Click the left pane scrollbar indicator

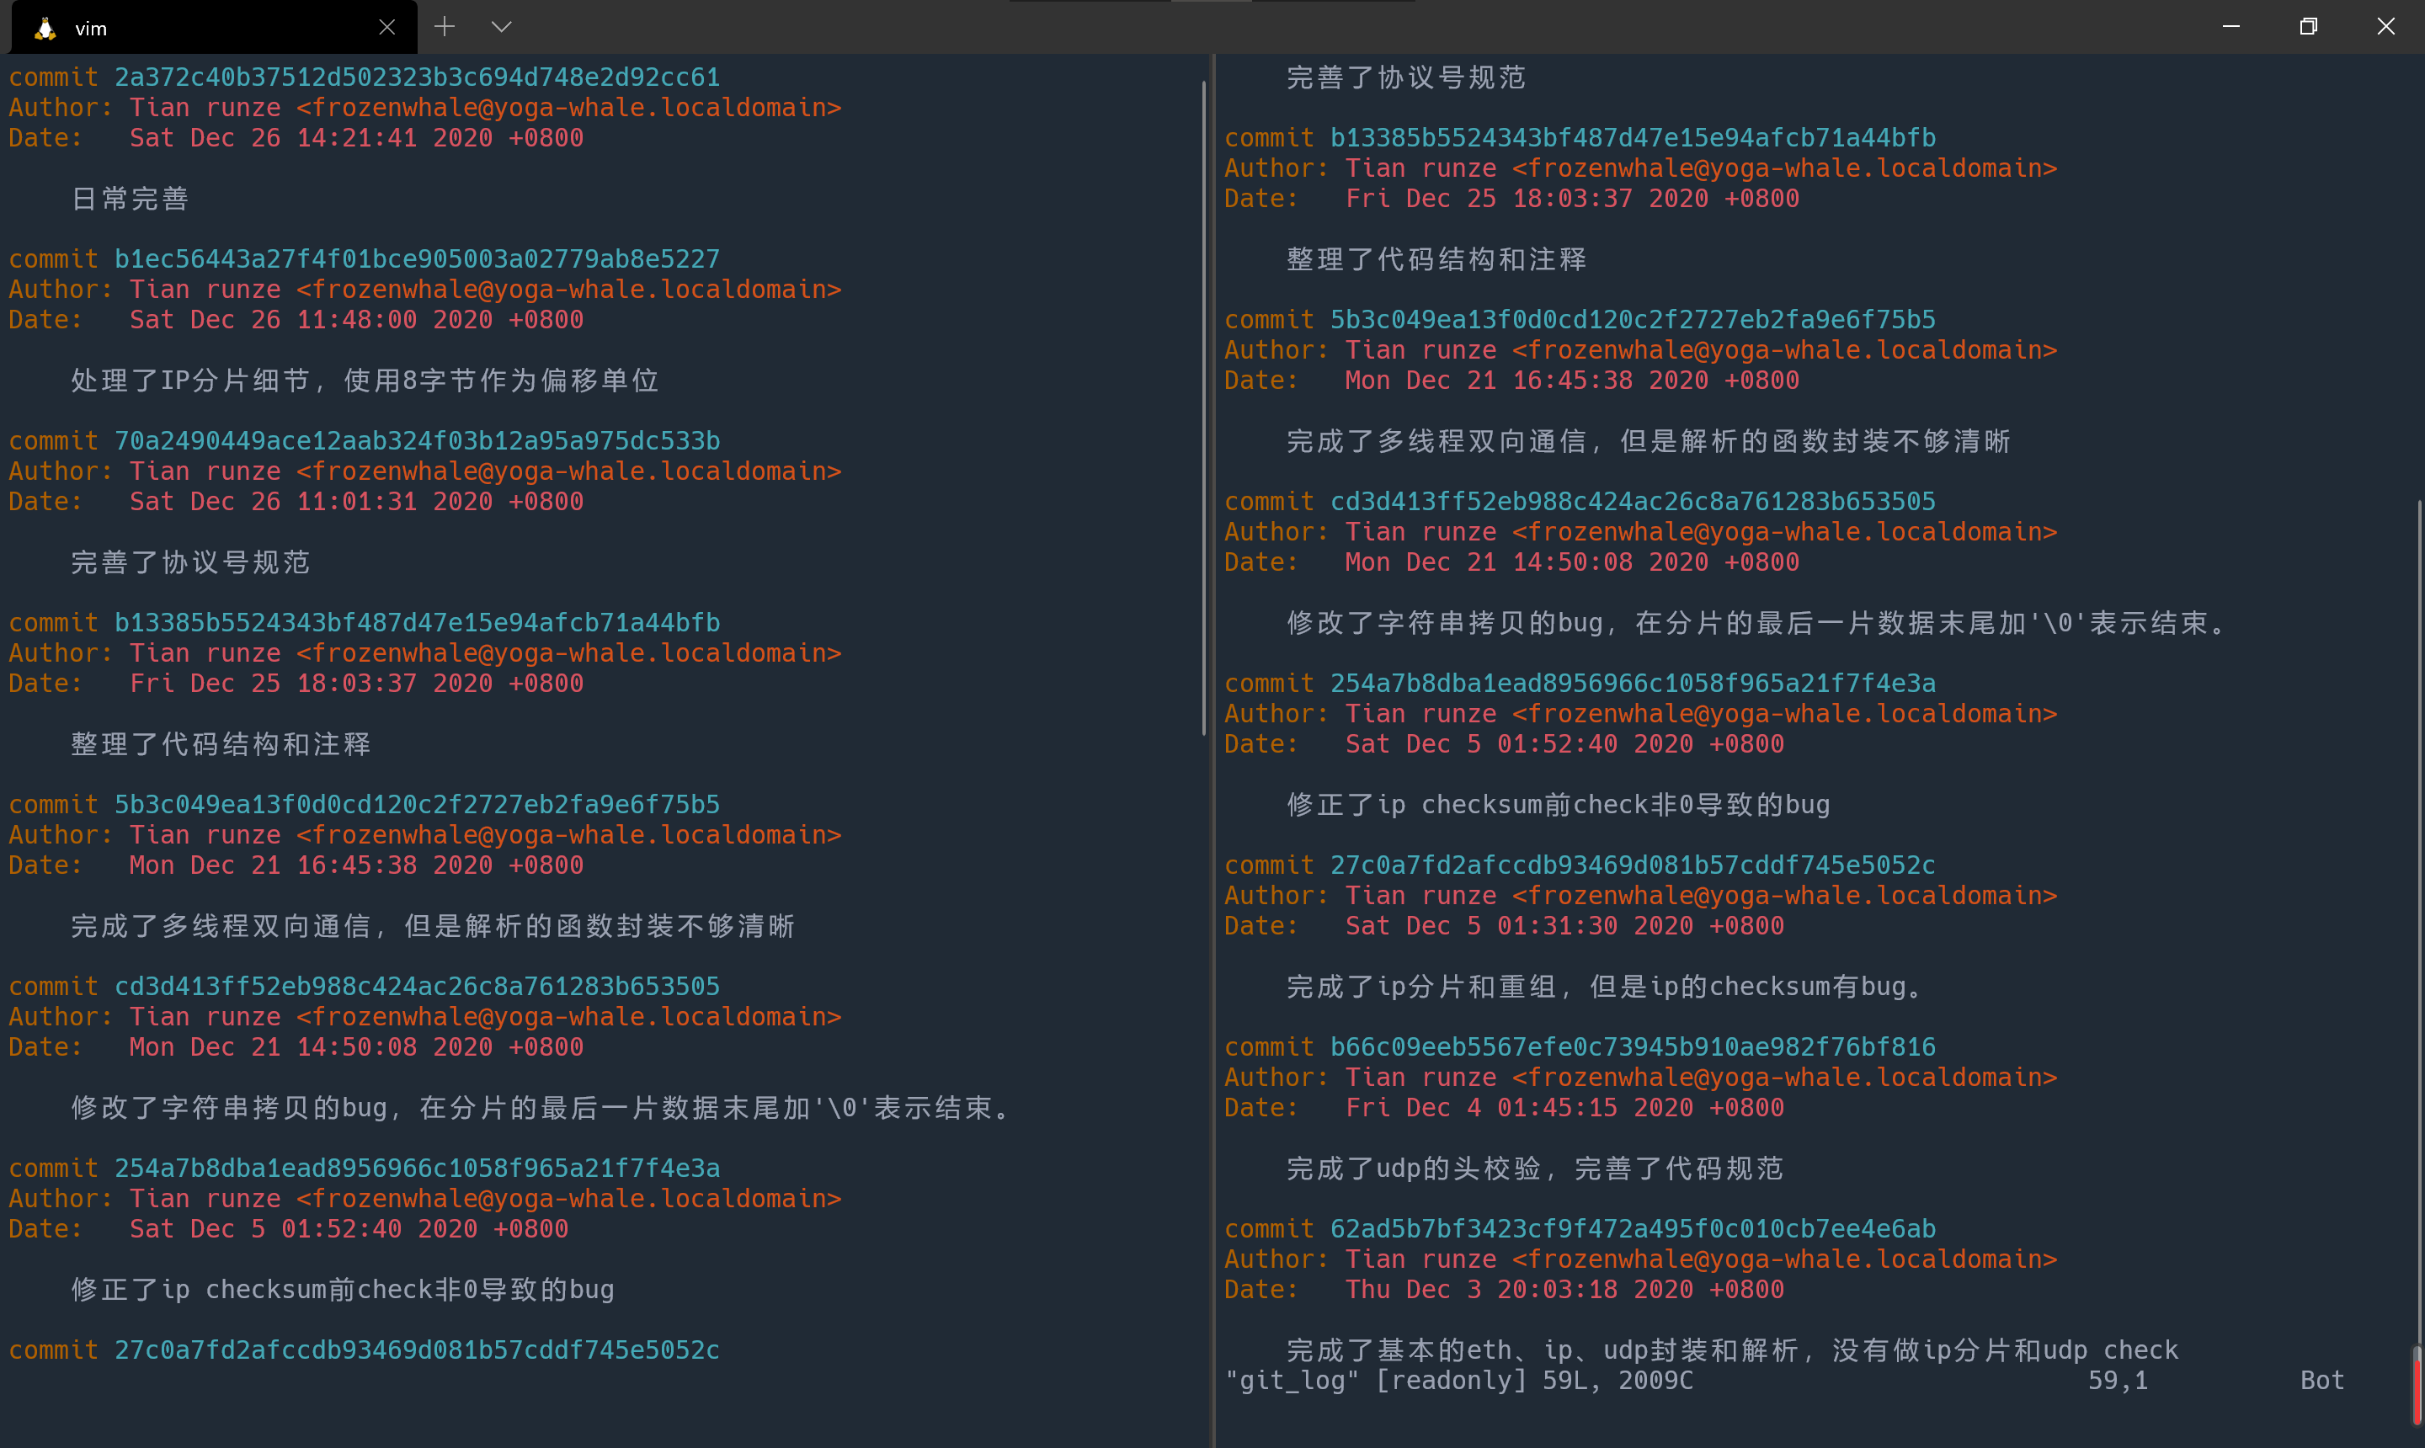click(x=1204, y=407)
